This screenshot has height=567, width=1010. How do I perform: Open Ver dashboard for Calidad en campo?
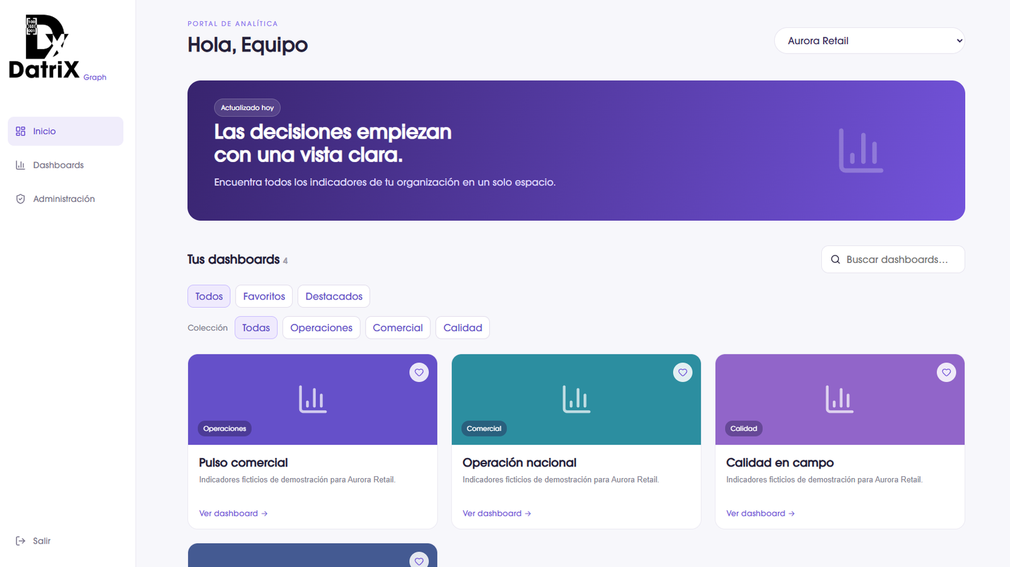point(761,513)
